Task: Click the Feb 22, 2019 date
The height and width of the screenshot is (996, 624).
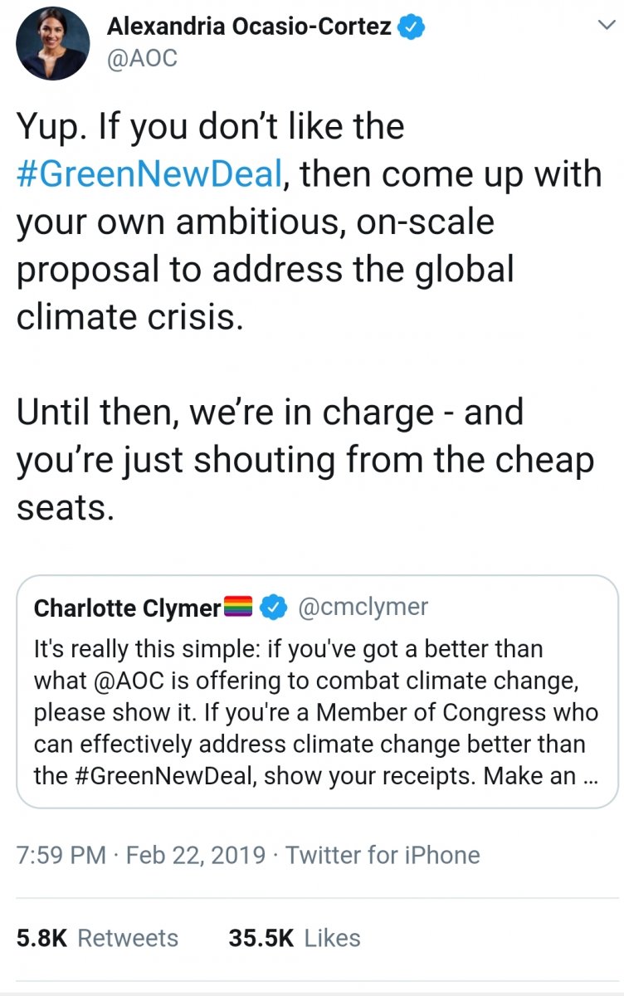Action: point(196,855)
